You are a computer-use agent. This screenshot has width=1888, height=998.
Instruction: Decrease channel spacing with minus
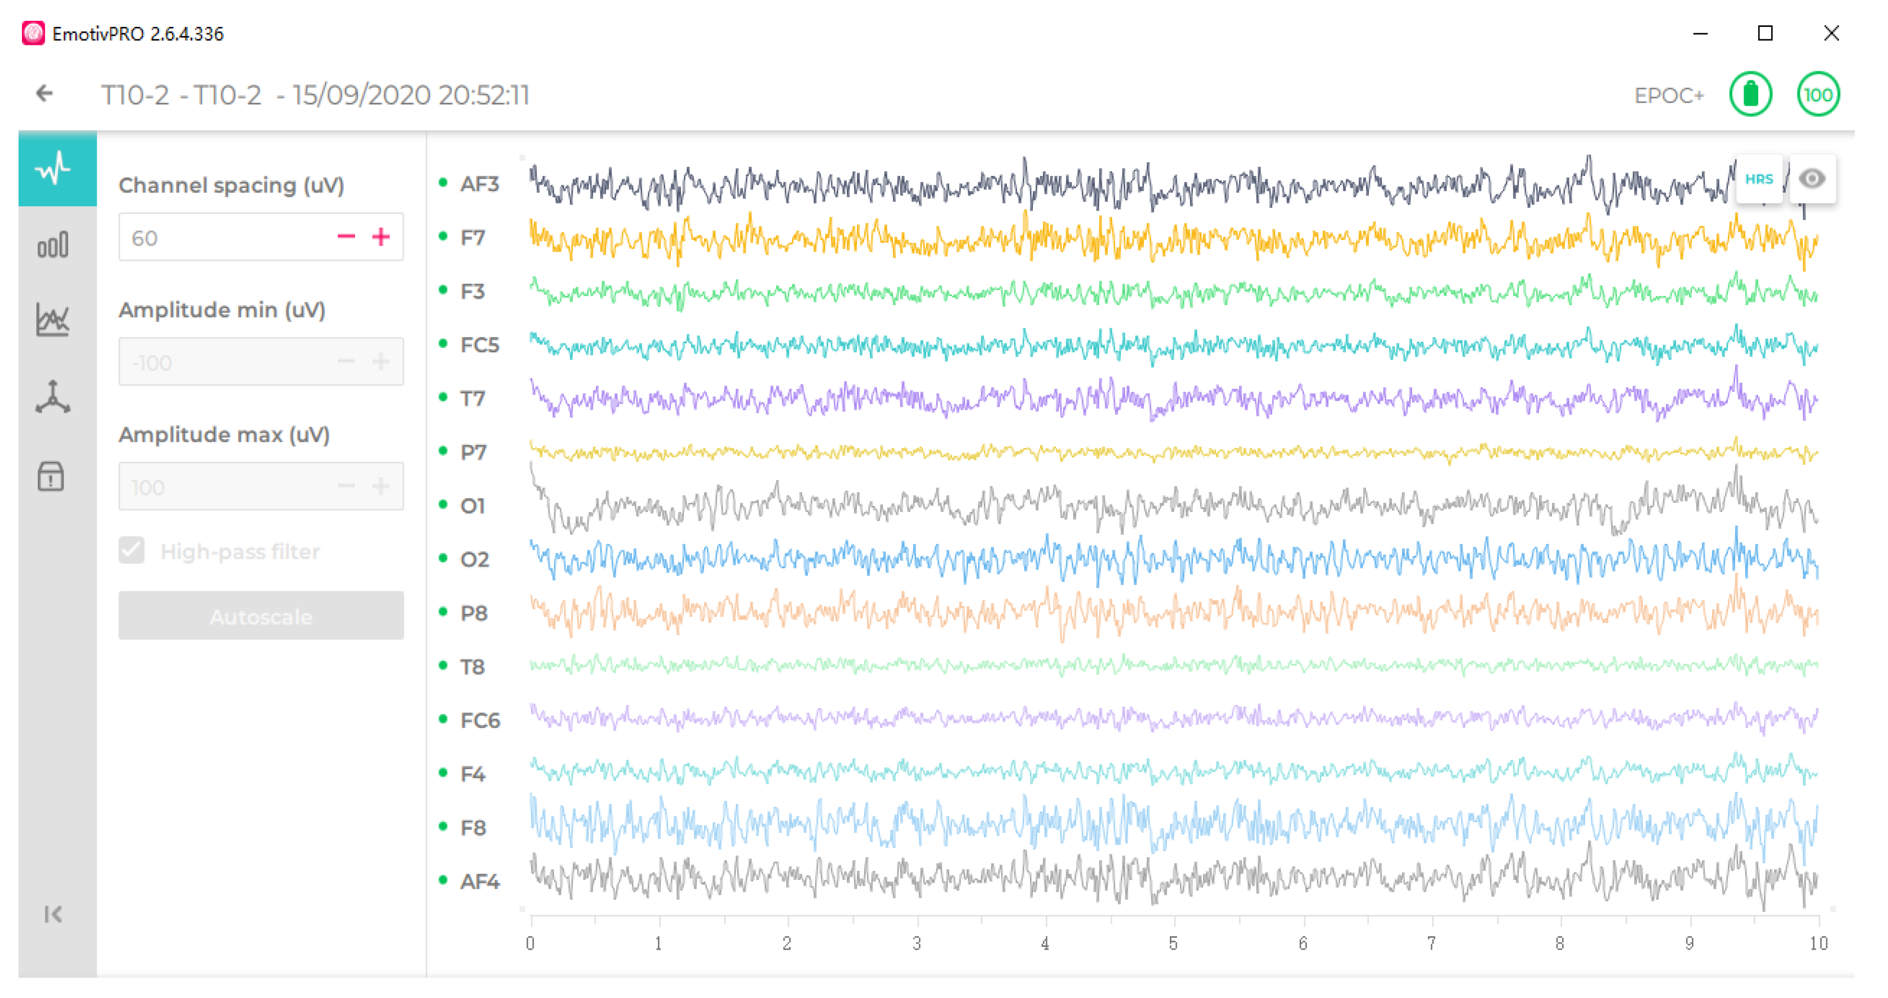coord(346,237)
